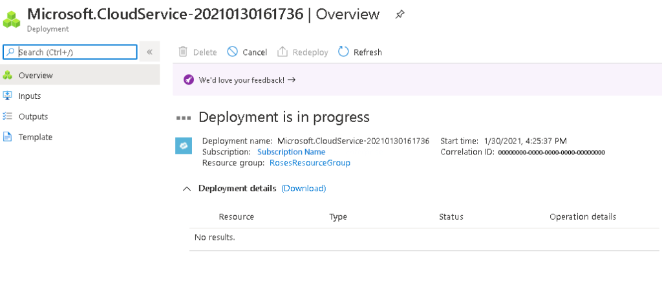Click the pin icon next to the Overview title
Image resolution: width=662 pixels, height=294 pixels.
pos(399,15)
